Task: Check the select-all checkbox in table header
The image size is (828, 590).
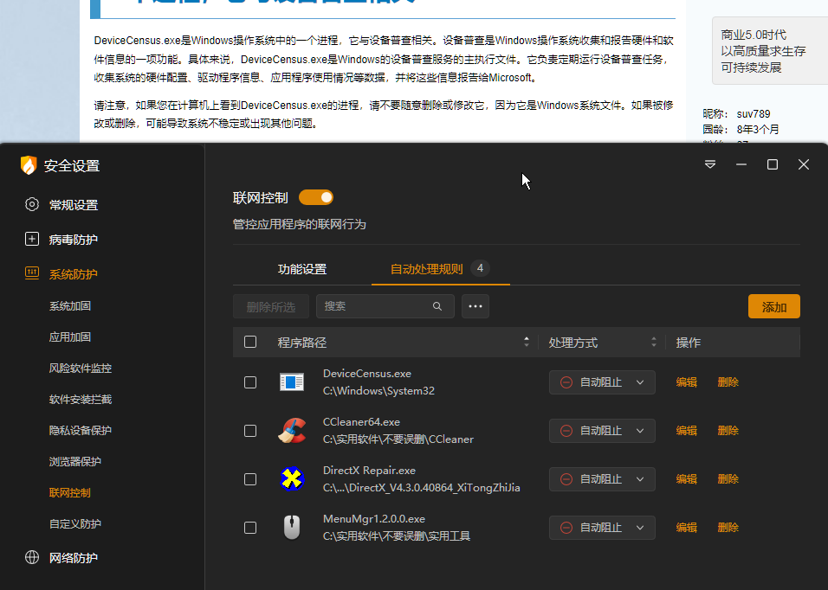Action: (x=249, y=342)
